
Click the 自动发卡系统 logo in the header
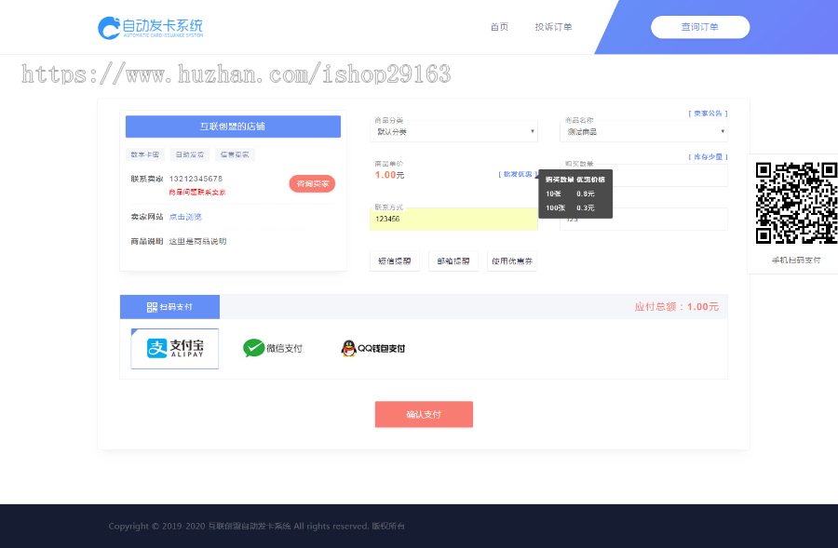point(151,27)
